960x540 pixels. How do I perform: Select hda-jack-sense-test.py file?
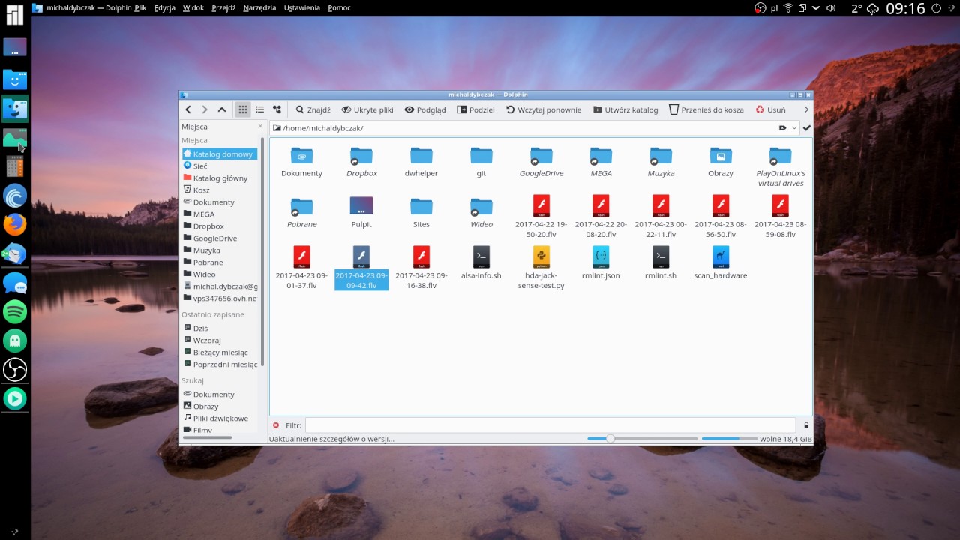(541, 268)
